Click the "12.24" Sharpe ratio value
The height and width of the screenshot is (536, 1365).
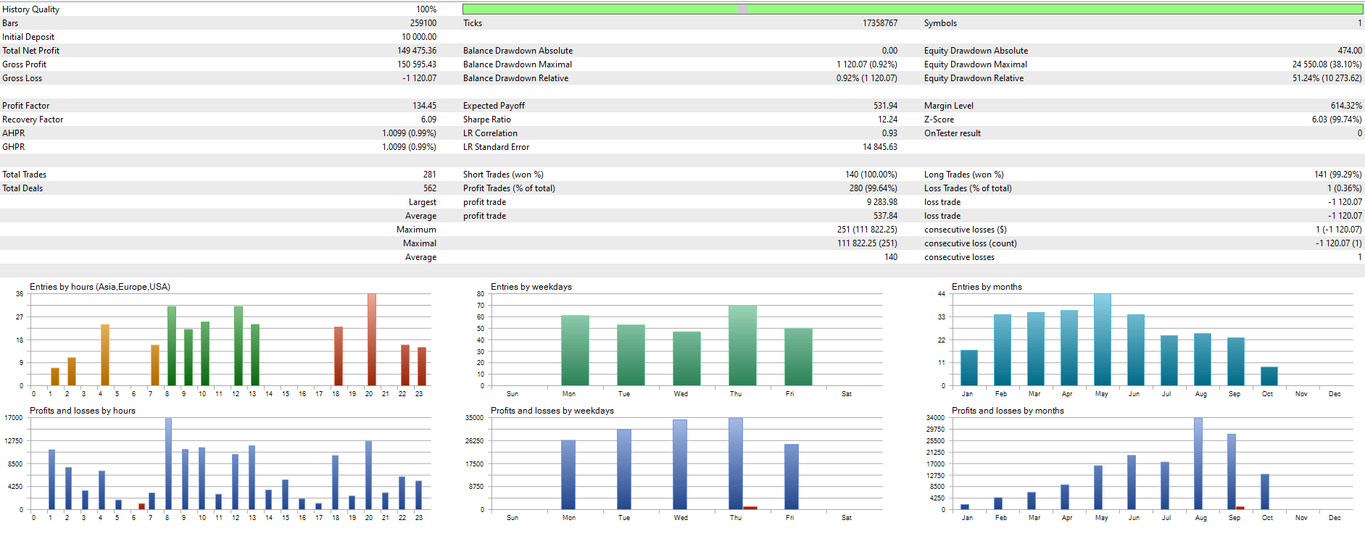tap(887, 120)
